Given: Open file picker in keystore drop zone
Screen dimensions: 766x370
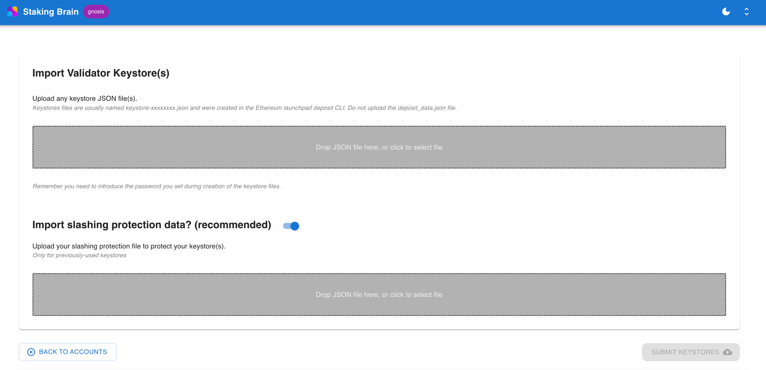Looking at the screenshot, I should coord(379,147).
